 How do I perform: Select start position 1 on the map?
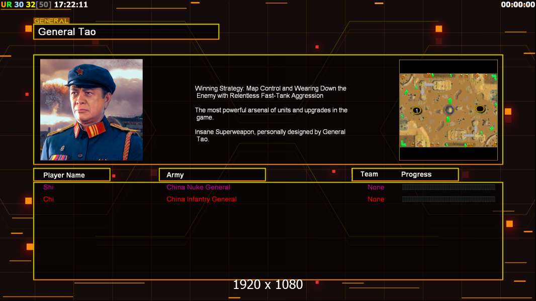pyautogui.click(x=416, y=110)
